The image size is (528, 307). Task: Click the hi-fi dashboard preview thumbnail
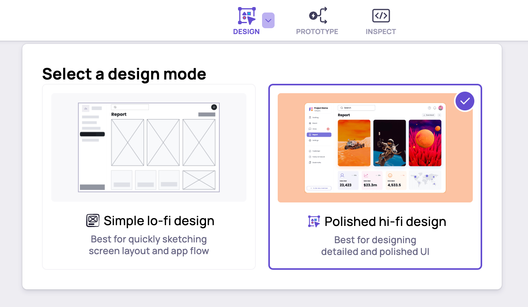click(375, 148)
